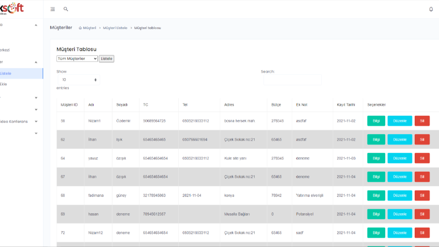Open the search magnifier icon in header
The height and width of the screenshot is (247, 439).
(x=66, y=9)
